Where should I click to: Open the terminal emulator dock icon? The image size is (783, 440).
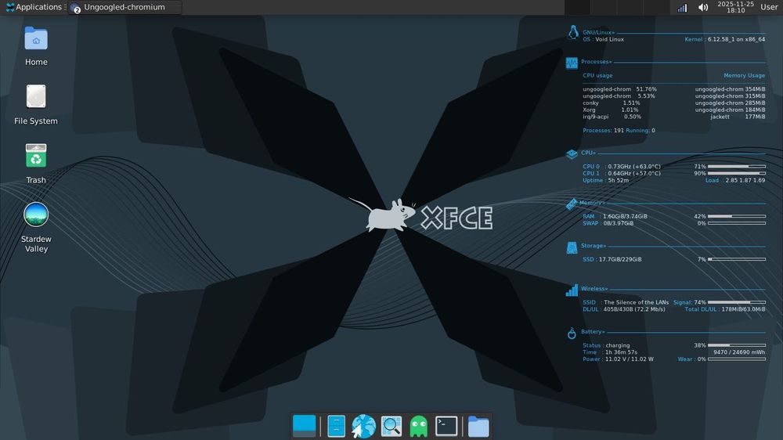446,426
